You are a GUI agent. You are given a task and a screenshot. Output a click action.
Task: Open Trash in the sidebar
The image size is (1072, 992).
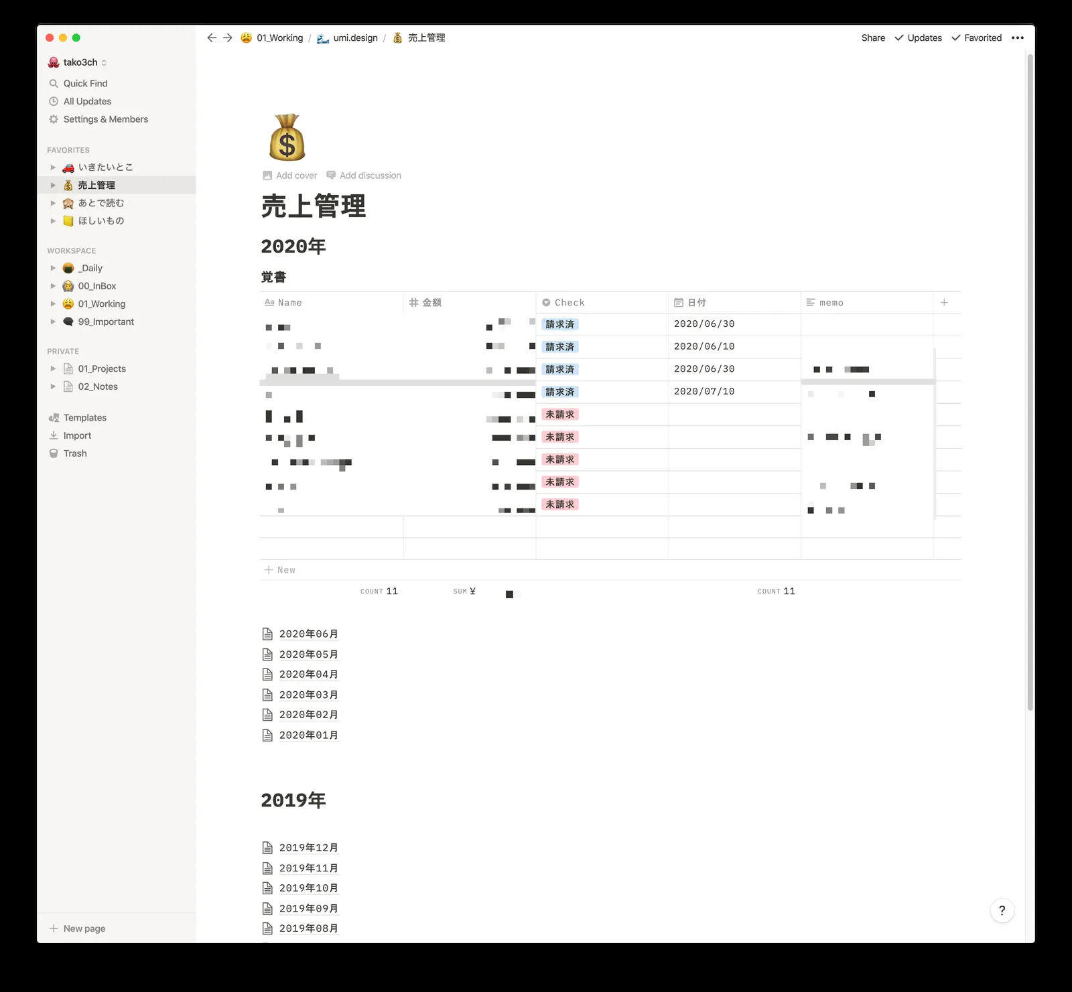coord(75,453)
